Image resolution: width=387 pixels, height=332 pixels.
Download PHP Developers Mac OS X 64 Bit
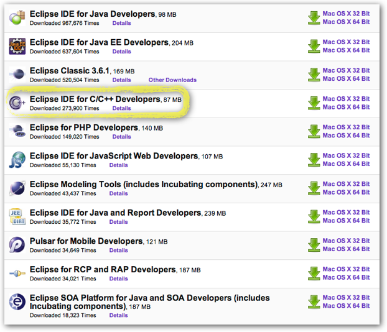point(346,136)
